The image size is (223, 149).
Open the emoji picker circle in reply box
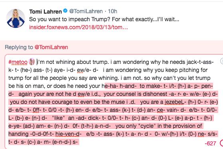[222, 61]
